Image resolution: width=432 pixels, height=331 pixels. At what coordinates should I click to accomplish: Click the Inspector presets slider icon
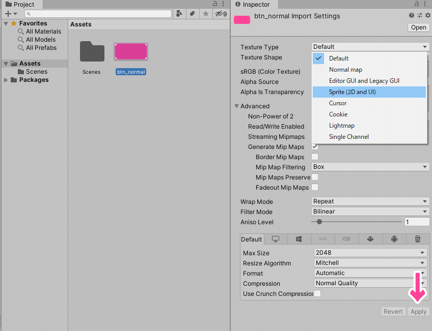pos(420,15)
